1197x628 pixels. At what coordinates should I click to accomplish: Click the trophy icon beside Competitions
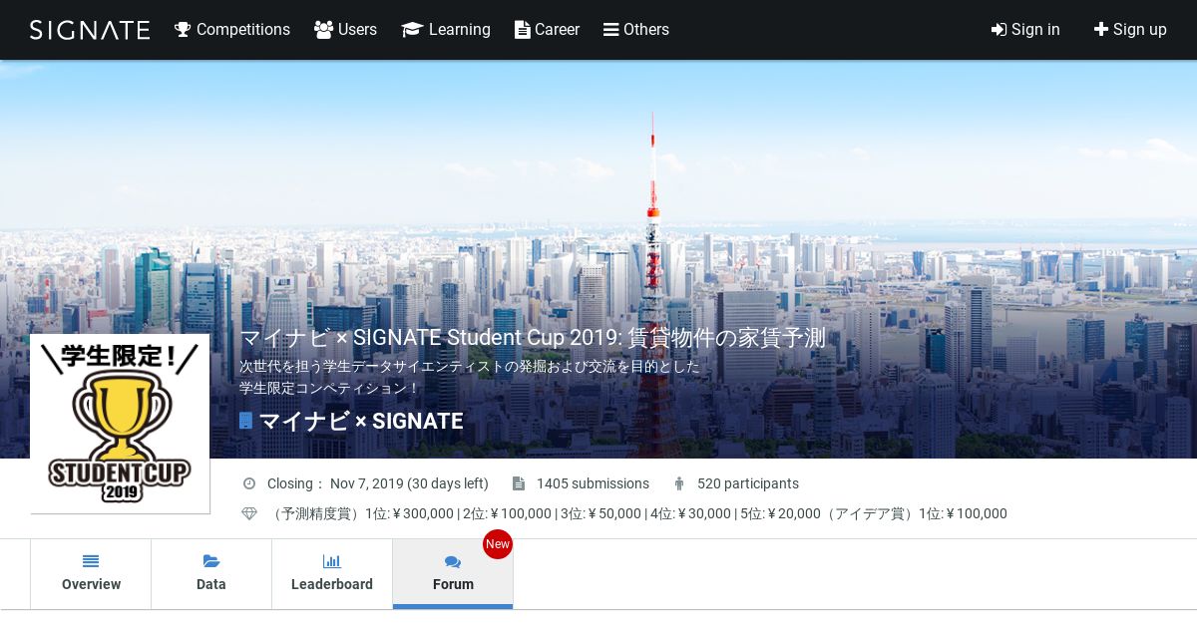pos(183,30)
